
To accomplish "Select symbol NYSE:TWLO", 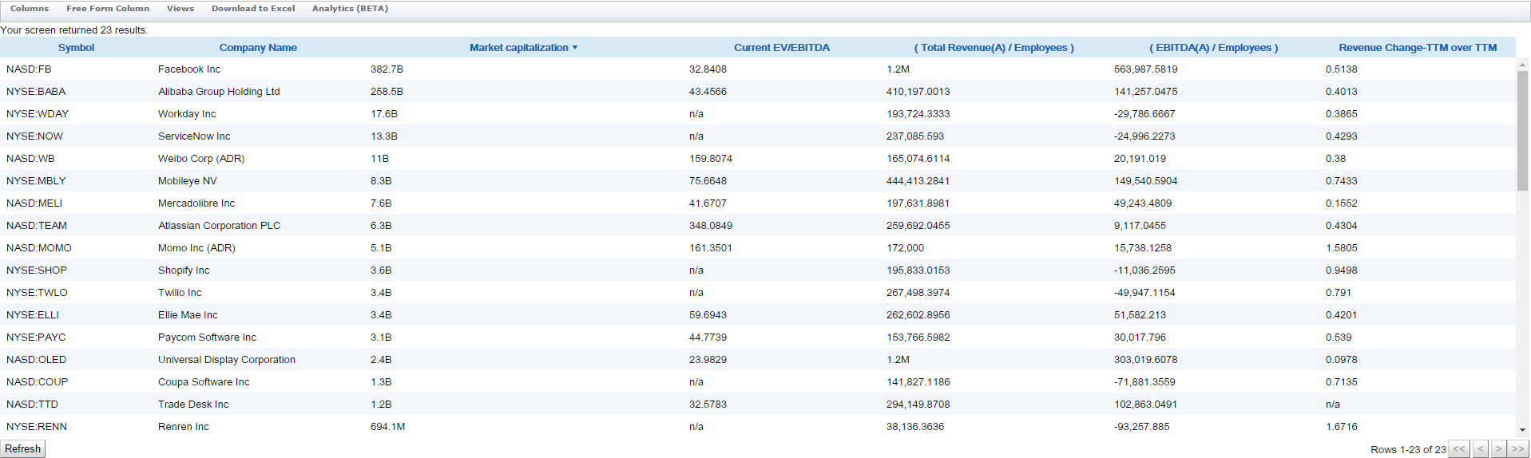I will click(x=37, y=293).
